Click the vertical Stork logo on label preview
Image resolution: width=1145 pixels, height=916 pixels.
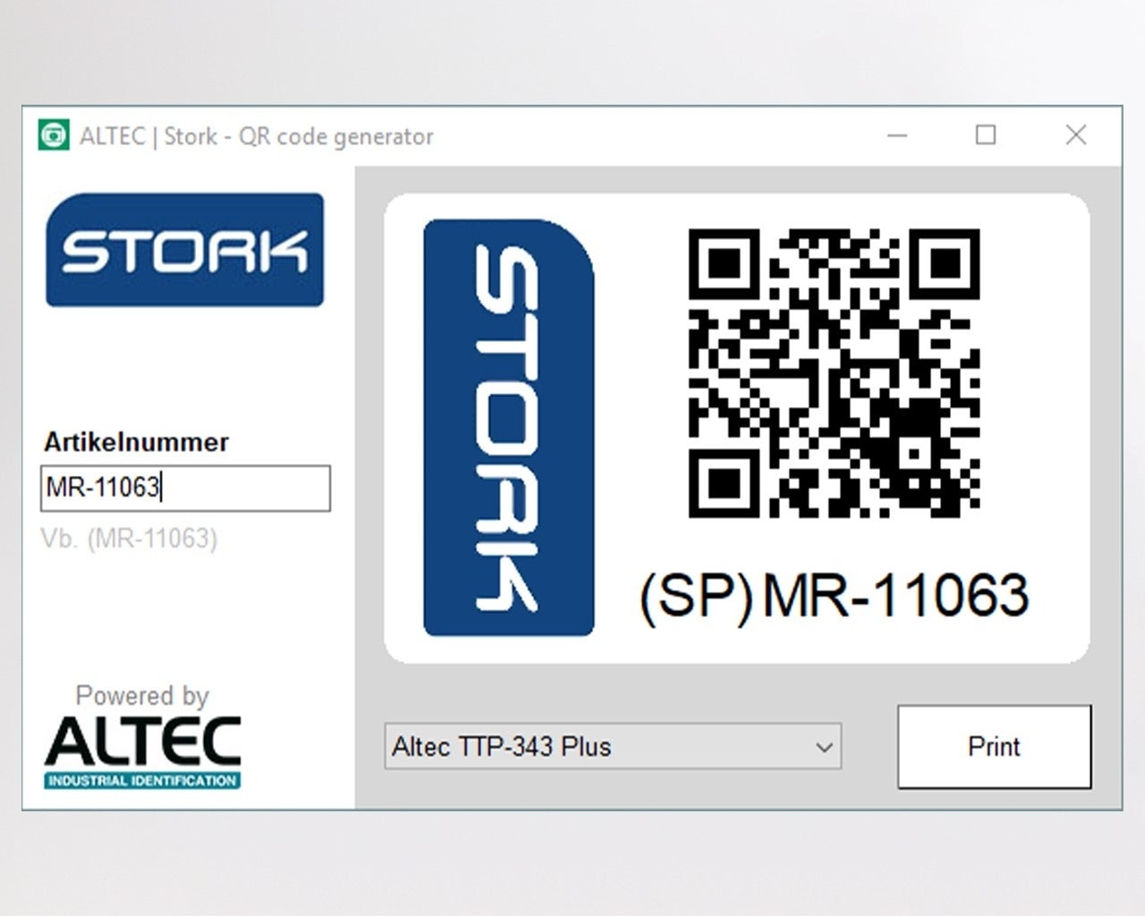(508, 428)
